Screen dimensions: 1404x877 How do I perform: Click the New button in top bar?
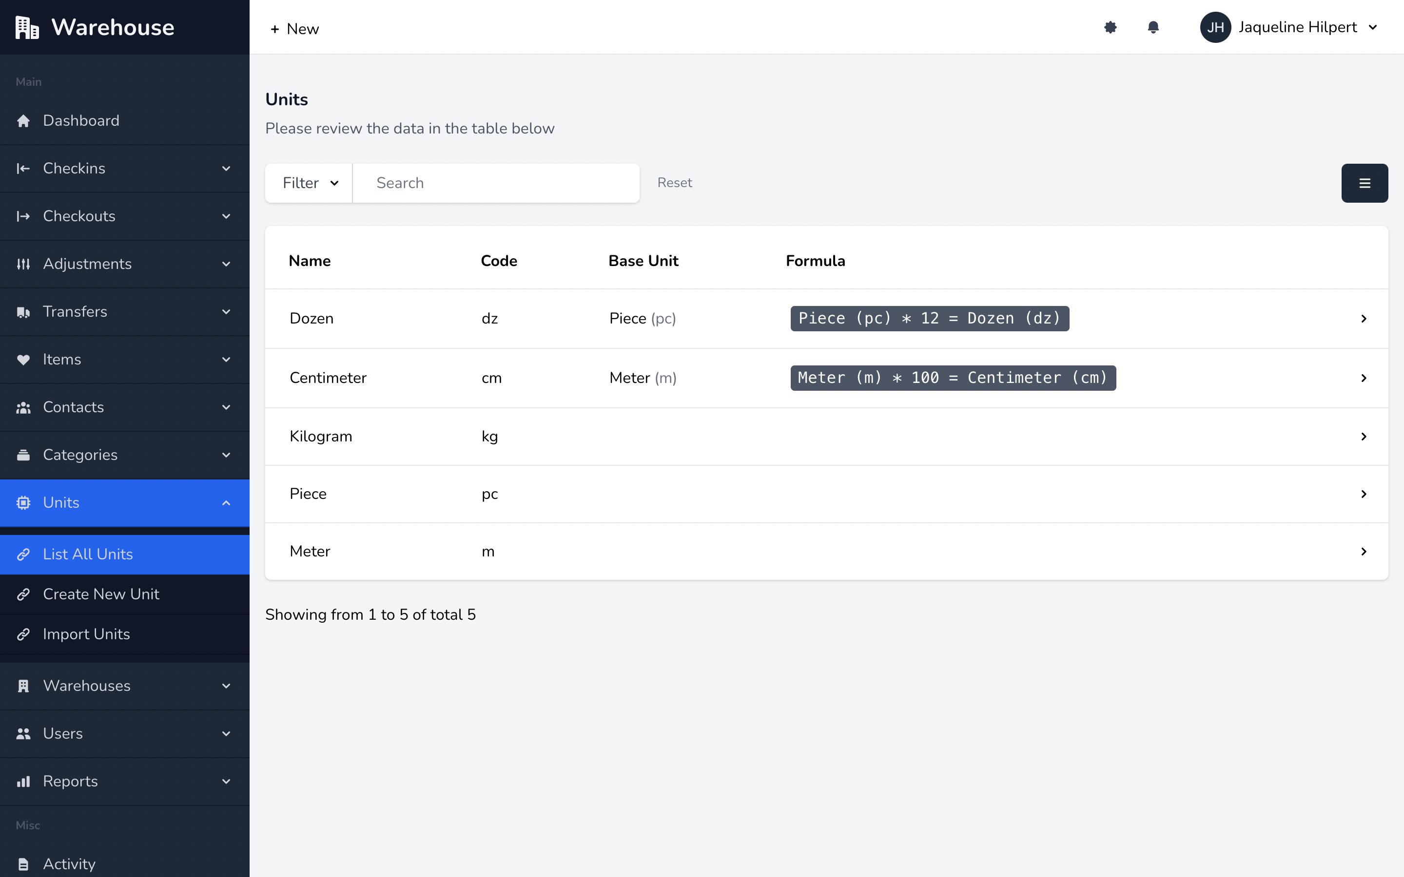tap(295, 29)
